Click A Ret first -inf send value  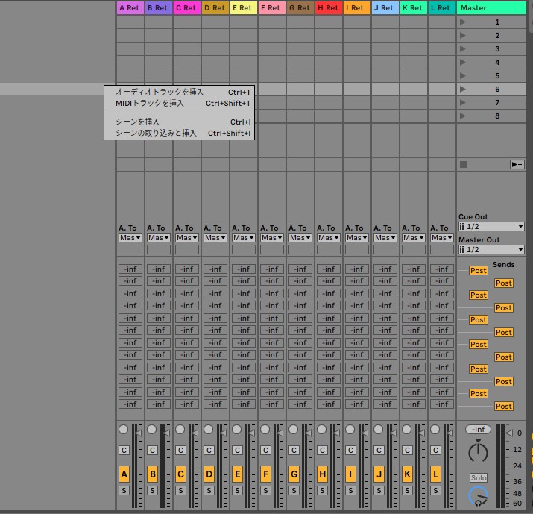click(x=130, y=269)
